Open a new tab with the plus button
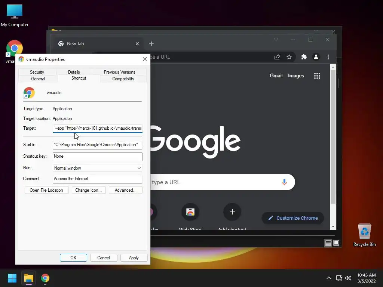The height and width of the screenshot is (287, 383). [151, 44]
